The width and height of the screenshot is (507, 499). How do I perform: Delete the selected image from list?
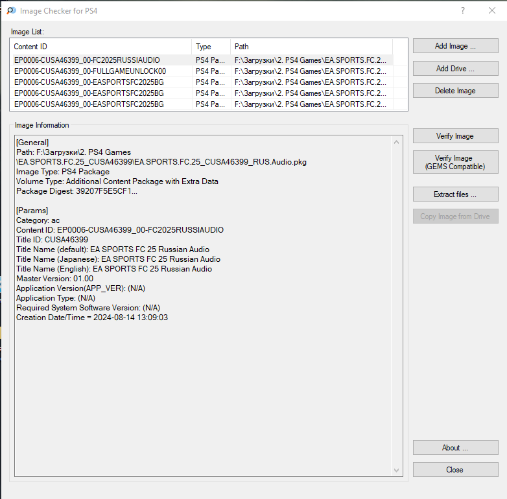pos(455,91)
